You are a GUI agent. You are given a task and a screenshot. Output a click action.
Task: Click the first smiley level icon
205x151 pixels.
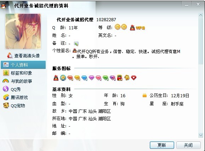click(x=118, y=27)
